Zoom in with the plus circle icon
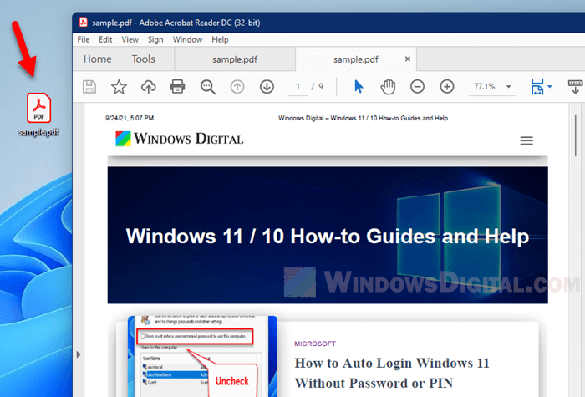Screen dimensions: 585x397 tap(446, 87)
